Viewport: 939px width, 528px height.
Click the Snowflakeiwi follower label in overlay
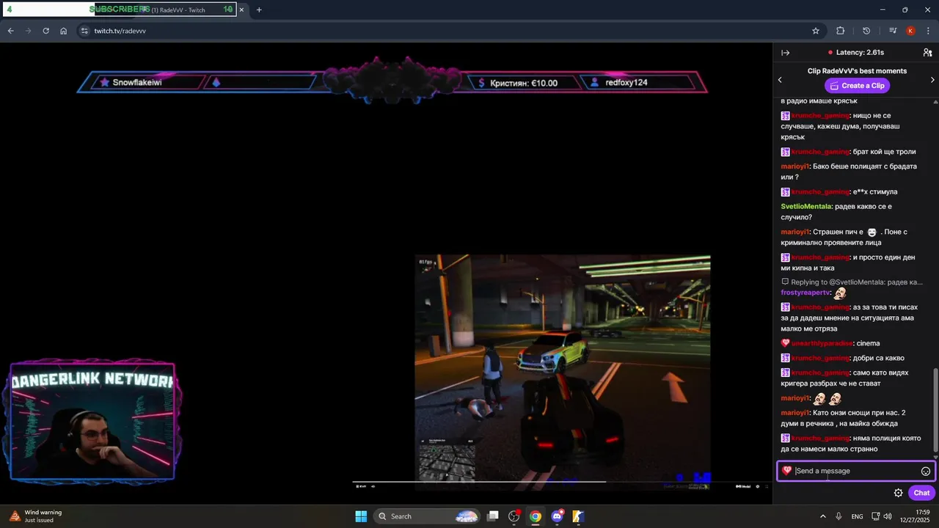pos(137,83)
